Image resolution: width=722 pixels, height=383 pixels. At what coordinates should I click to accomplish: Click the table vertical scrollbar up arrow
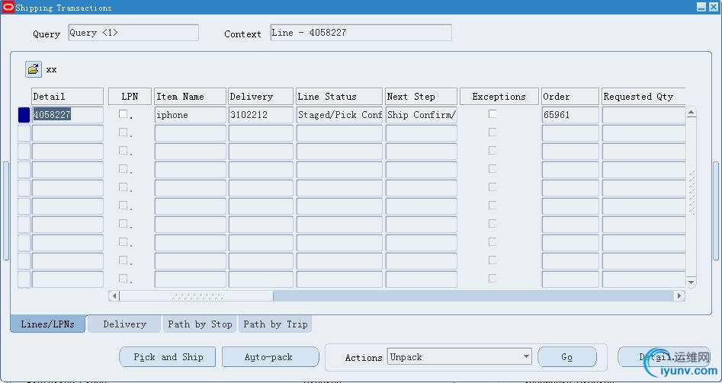pos(692,113)
